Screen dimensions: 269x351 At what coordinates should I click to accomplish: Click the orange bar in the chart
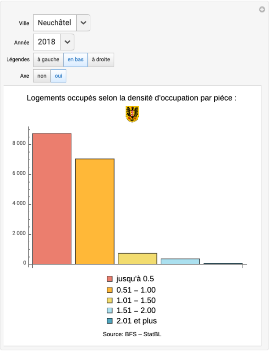pyautogui.click(x=95, y=211)
